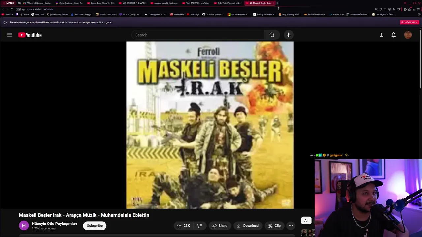Open the extensions cube icon
422x237 pixels.
405,9
